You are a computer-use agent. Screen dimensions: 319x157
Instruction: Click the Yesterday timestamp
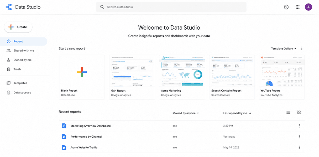click(229, 137)
